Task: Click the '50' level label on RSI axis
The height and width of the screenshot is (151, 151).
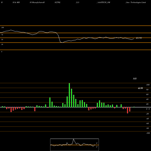Action: (x=2, y=40)
